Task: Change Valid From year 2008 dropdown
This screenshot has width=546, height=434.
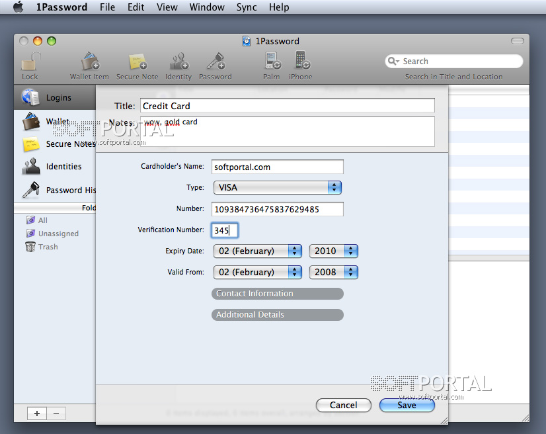Action: click(x=334, y=273)
